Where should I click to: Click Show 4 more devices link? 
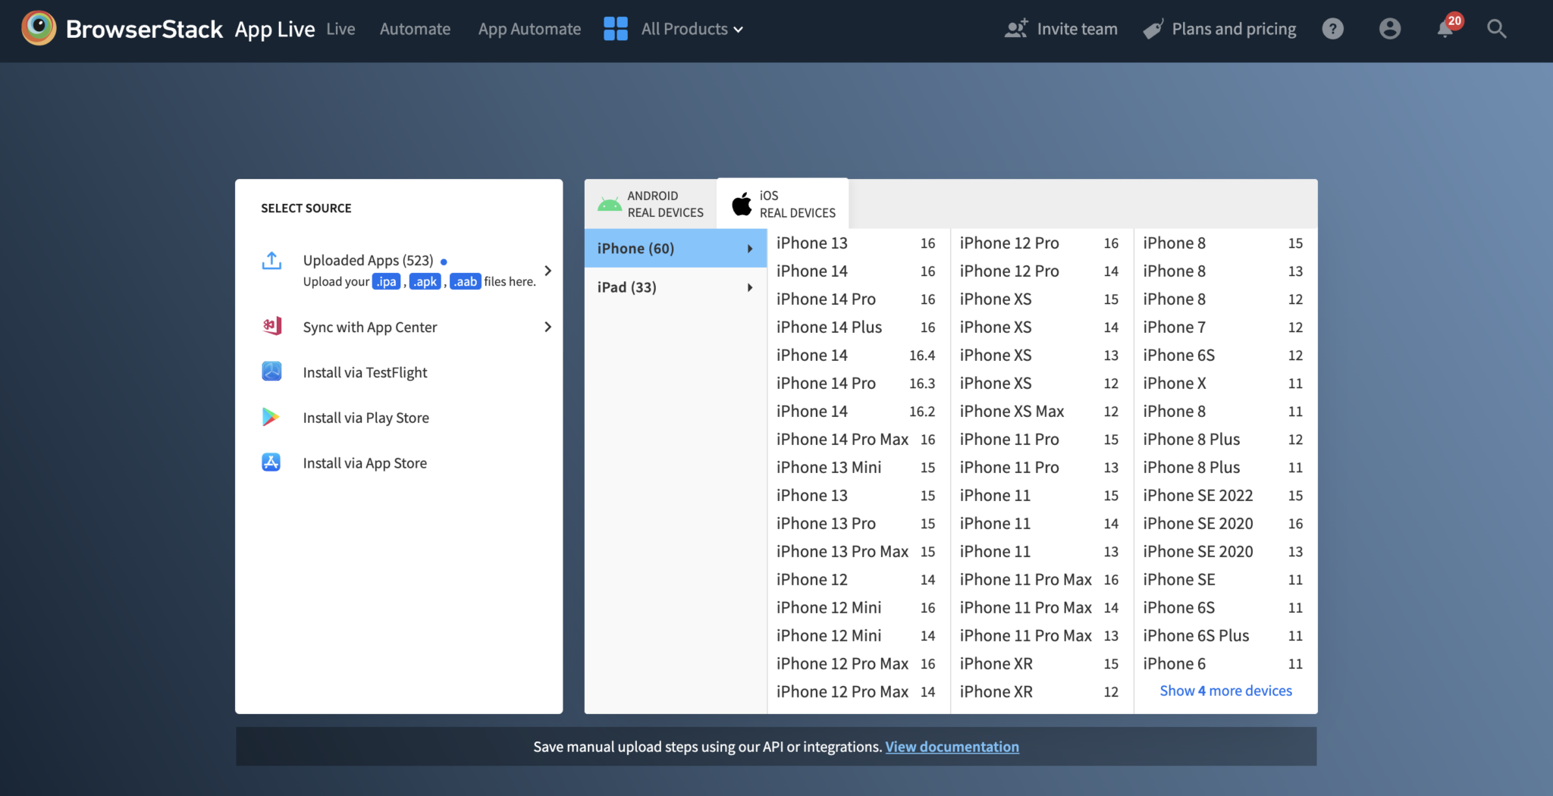click(x=1225, y=691)
